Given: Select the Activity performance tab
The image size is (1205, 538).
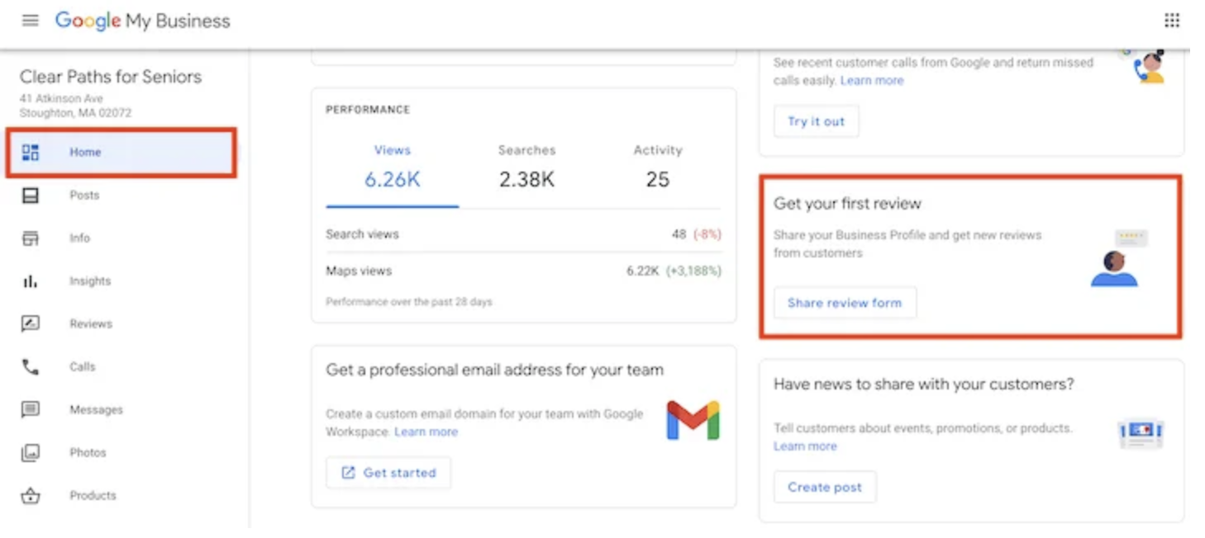Looking at the screenshot, I should [658, 167].
